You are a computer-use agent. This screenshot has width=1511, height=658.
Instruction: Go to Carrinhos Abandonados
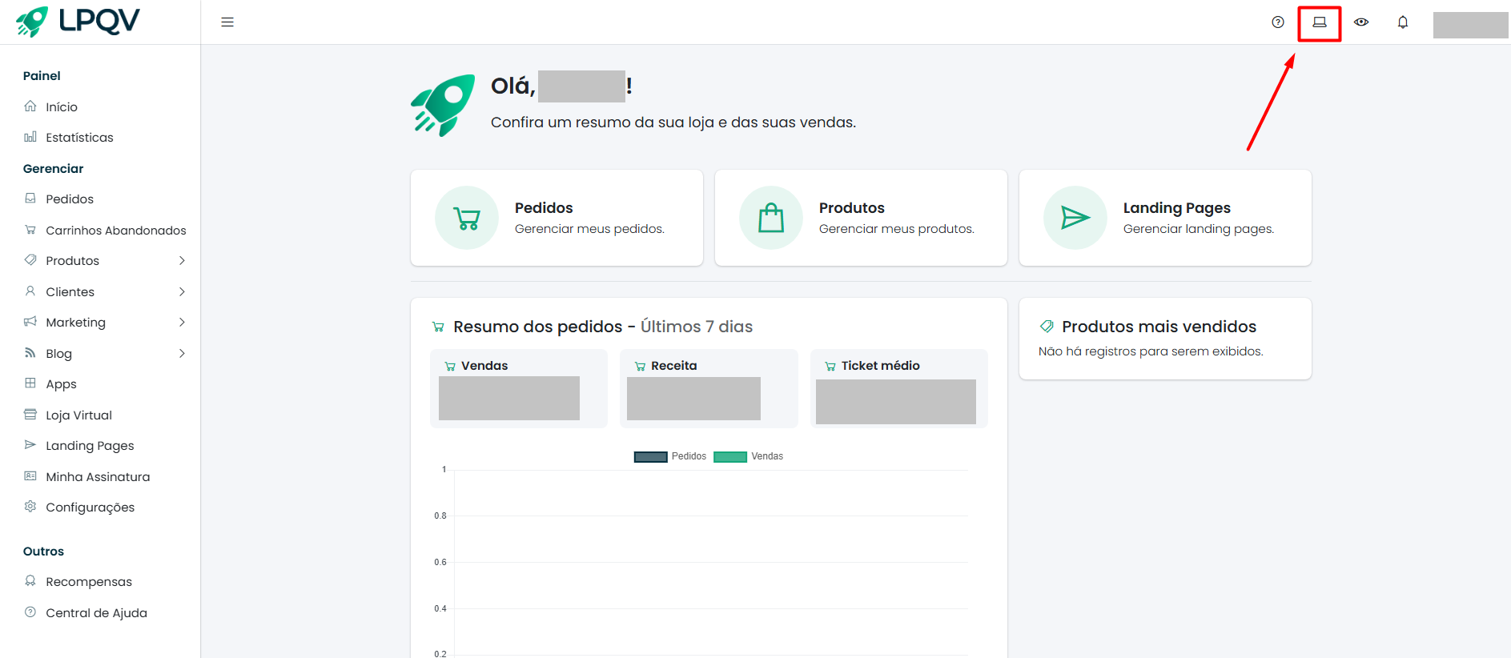click(115, 231)
